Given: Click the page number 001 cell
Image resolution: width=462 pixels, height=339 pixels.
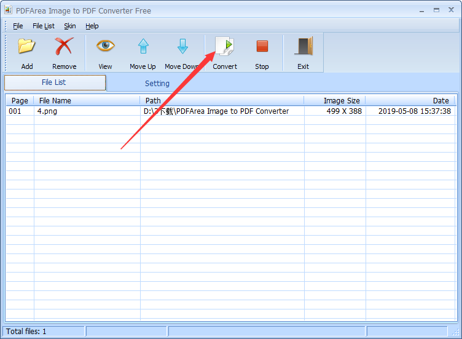Looking at the screenshot, I should [x=15, y=111].
